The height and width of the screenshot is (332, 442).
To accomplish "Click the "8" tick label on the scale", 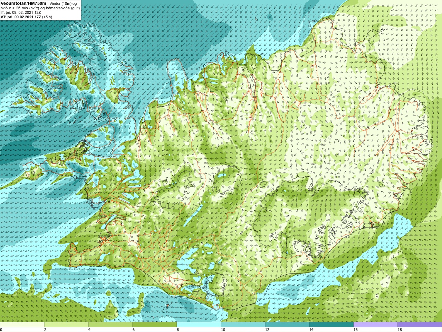I will pyautogui.click(x=178, y=330).
